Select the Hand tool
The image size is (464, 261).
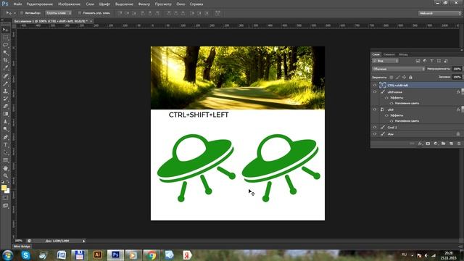click(x=5, y=168)
